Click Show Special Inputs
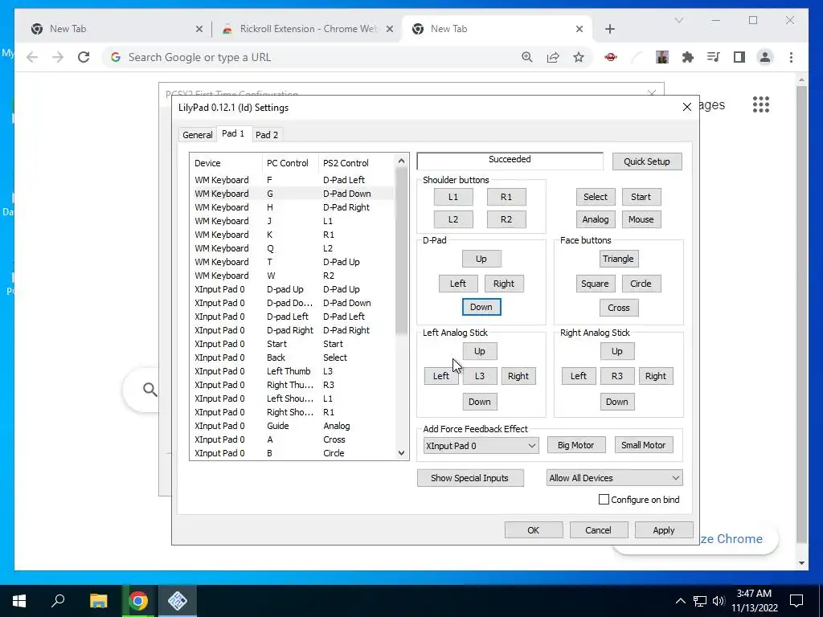 tap(469, 478)
